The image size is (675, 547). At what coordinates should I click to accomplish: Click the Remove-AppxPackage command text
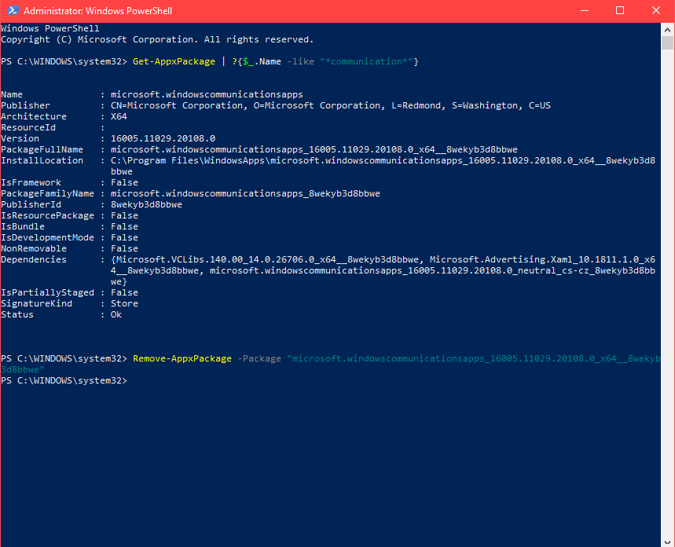[182, 358]
